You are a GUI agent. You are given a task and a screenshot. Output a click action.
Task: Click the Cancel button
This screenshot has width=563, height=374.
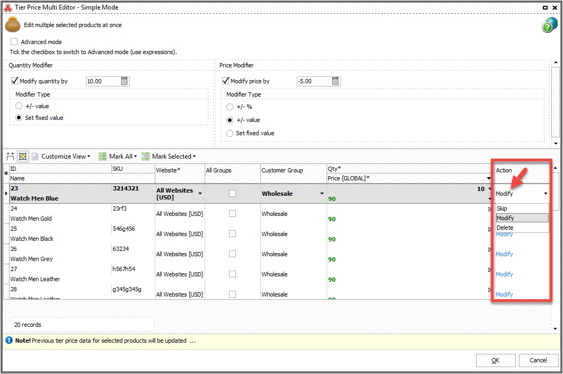tap(538, 360)
